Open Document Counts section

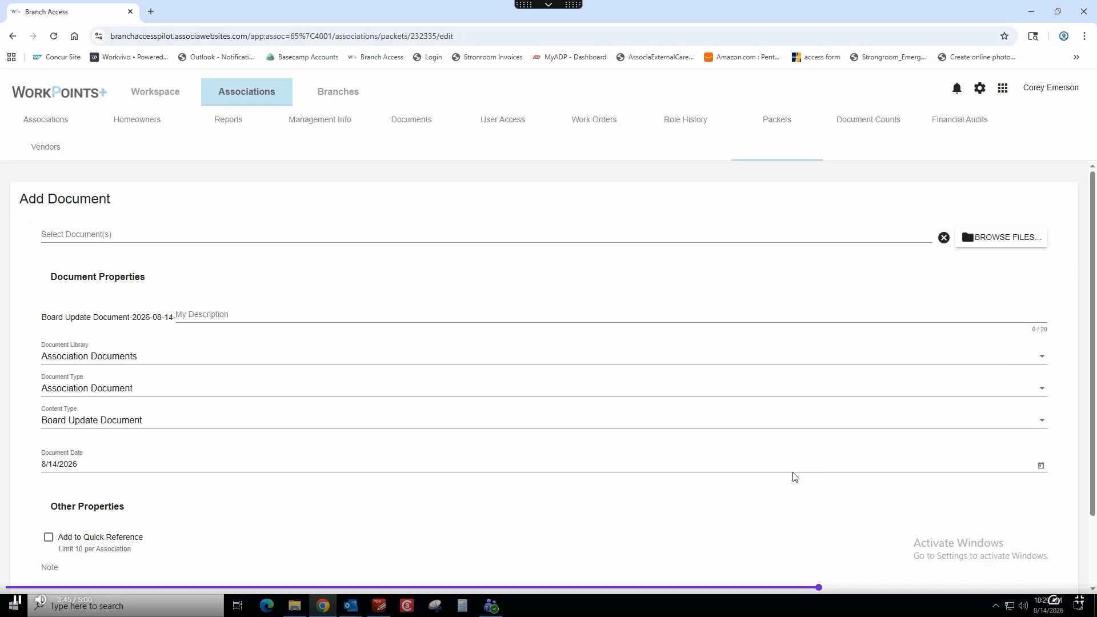tap(868, 119)
